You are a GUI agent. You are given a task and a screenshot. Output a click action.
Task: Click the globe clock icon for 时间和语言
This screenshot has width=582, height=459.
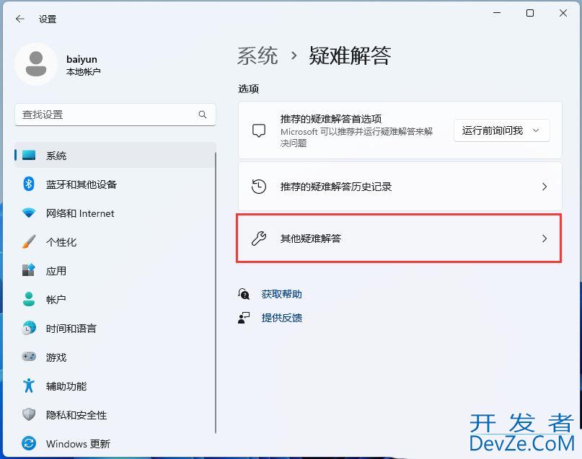pyautogui.click(x=29, y=328)
